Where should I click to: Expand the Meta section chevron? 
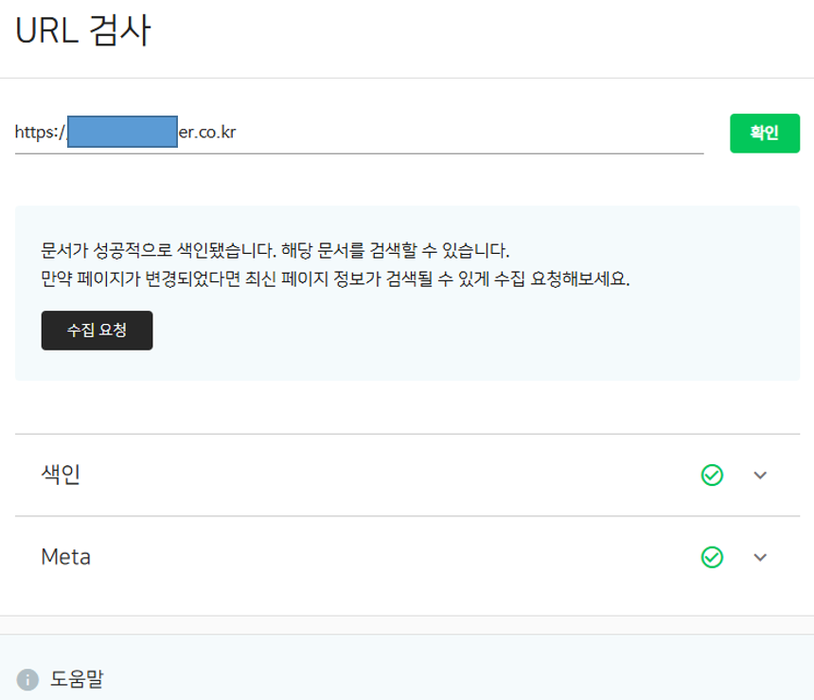pos(760,557)
